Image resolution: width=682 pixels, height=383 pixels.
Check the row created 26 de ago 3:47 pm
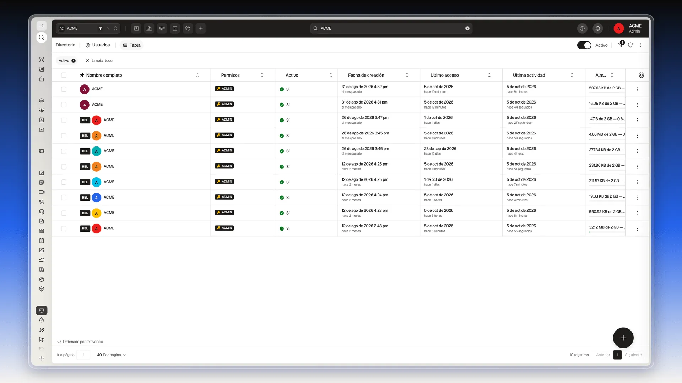(x=64, y=120)
